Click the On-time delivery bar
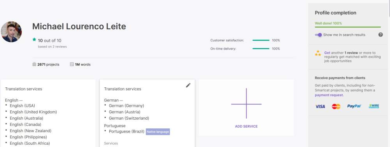The width and height of the screenshot is (390, 147). [x=261, y=48]
